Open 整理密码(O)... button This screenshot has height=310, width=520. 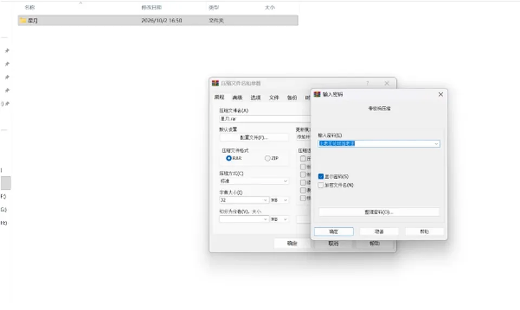[x=379, y=212]
